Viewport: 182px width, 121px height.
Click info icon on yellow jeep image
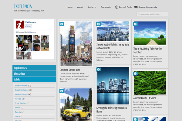tap(62, 91)
